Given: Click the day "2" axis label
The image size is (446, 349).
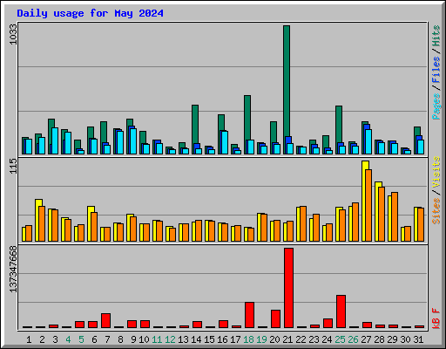Looking at the screenshot, I should pos(42,339).
